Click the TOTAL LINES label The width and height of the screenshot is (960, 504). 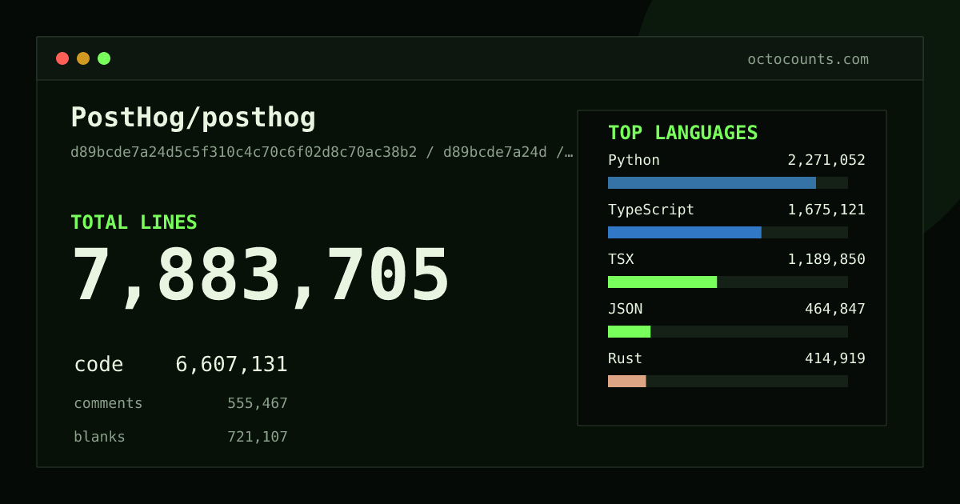click(134, 222)
